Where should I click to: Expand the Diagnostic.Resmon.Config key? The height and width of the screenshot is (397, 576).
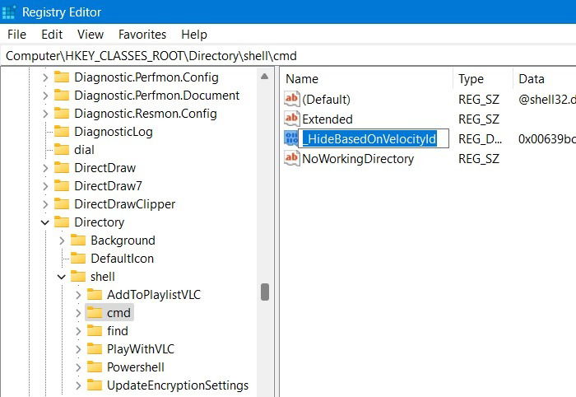(45, 114)
